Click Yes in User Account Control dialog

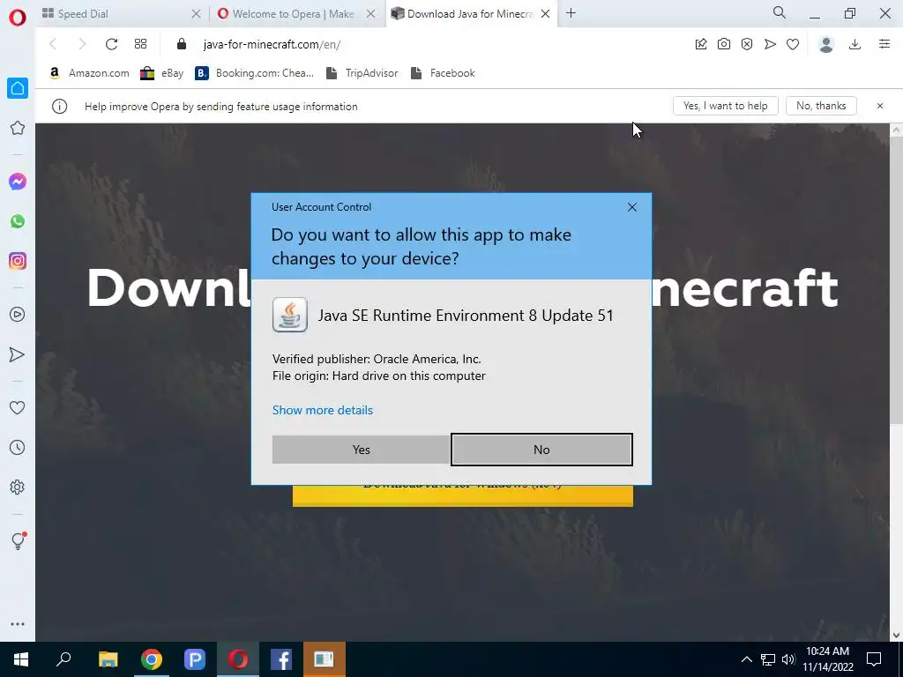[x=361, y=450]
